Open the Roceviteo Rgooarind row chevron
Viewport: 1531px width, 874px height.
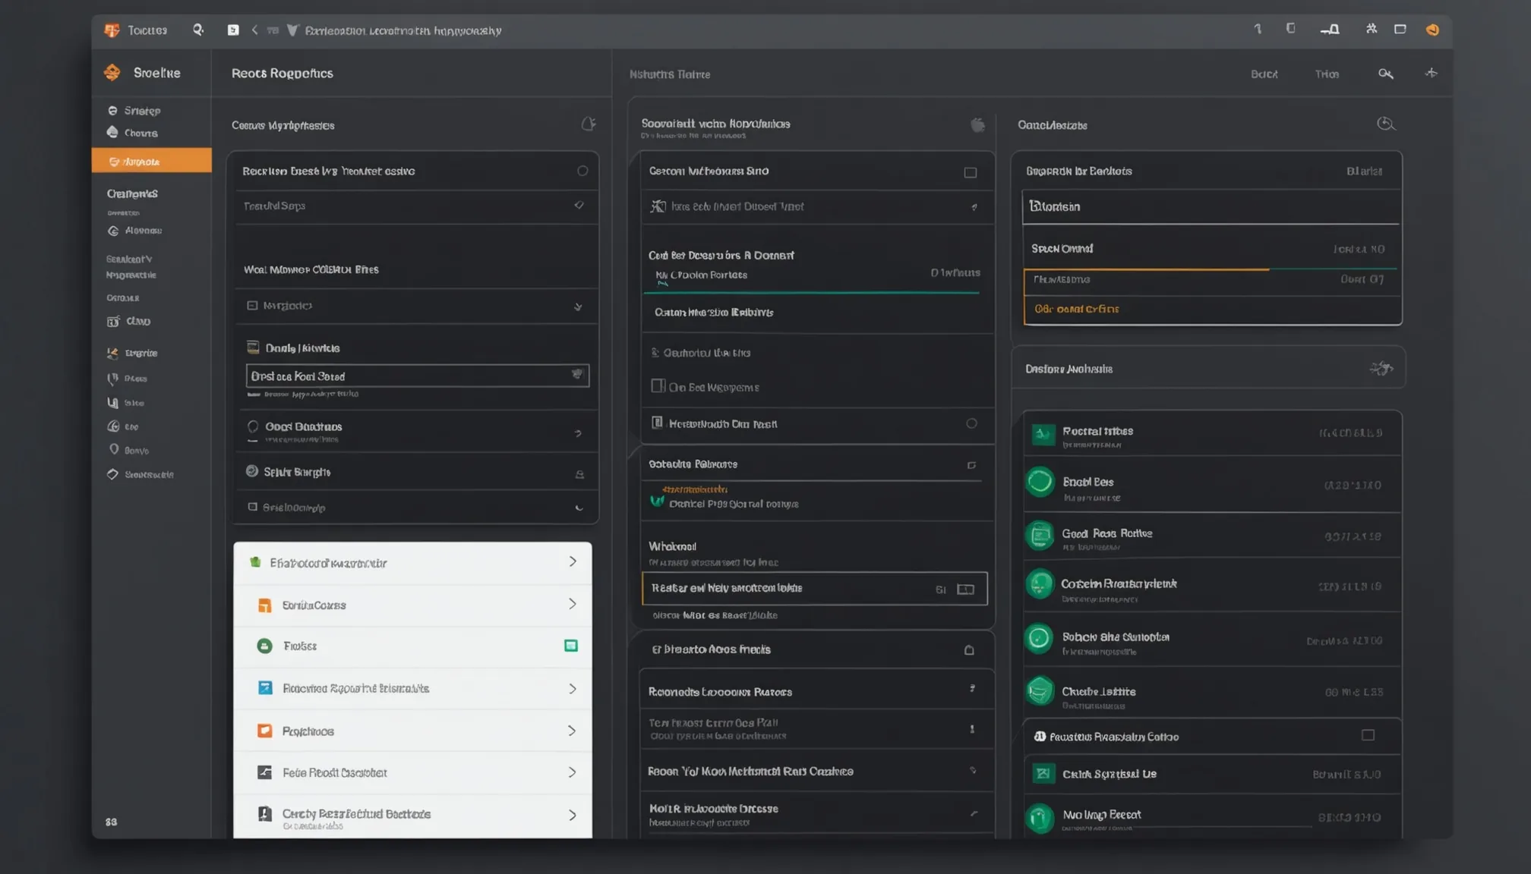(x=573, y=689)
